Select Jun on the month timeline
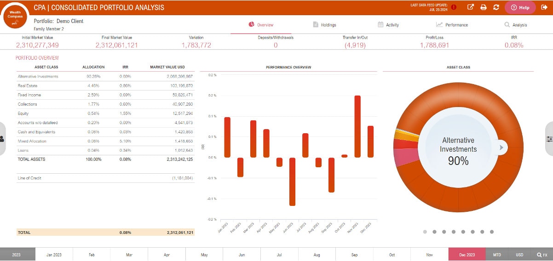 (x=242, y=255)
